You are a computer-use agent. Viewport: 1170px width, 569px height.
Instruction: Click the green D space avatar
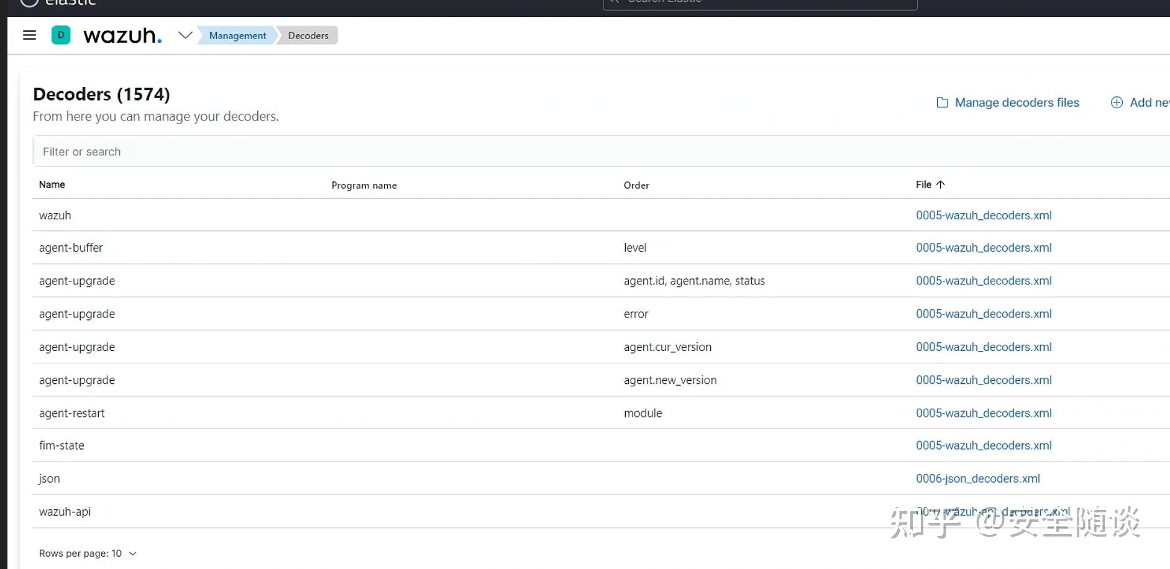[61, 35]
